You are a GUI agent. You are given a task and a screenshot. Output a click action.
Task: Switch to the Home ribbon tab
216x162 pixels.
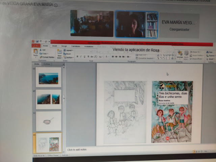(x=46, y=46)
